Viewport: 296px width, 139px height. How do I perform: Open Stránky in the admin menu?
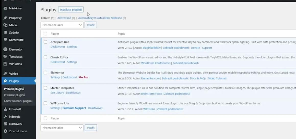(x=14, y=33)
